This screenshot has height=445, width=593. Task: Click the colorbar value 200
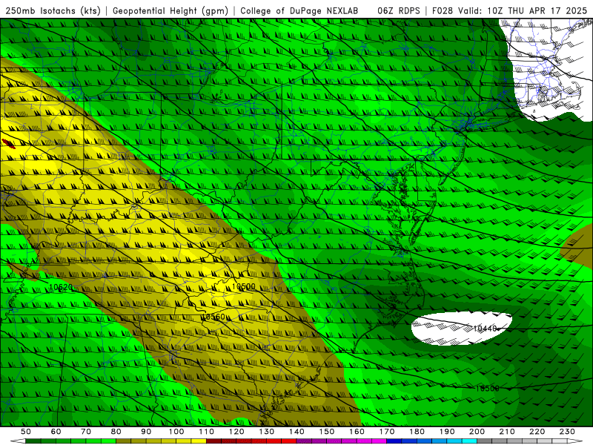477,432
